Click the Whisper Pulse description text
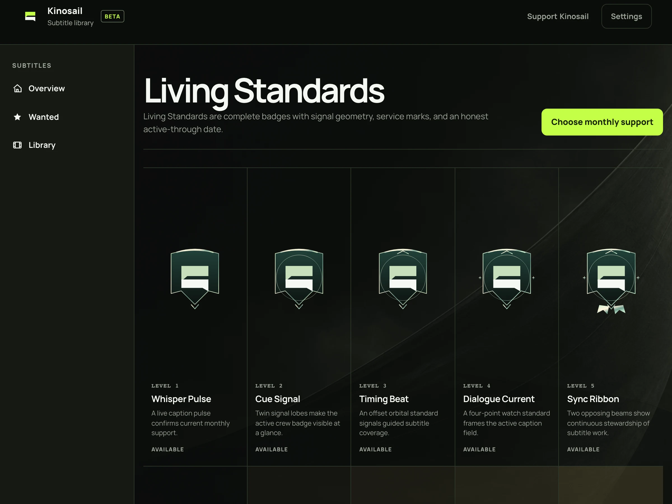This screenshot has height=504, width=672. pos(190,423)
